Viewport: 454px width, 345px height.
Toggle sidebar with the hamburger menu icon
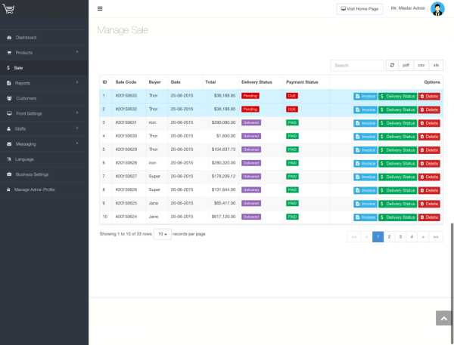100,9
